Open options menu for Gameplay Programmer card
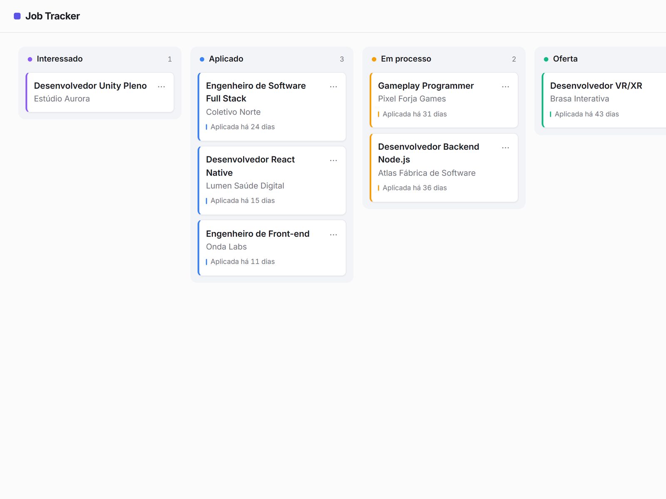The height and width of the screenshot is (499, 666). pos(505,86)
